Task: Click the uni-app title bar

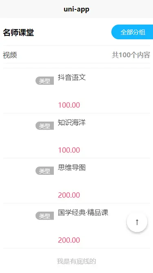Action: tap(77, 9)
